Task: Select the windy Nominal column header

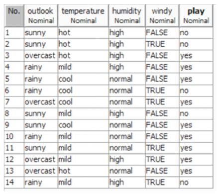Action: (x=162, y=15)
